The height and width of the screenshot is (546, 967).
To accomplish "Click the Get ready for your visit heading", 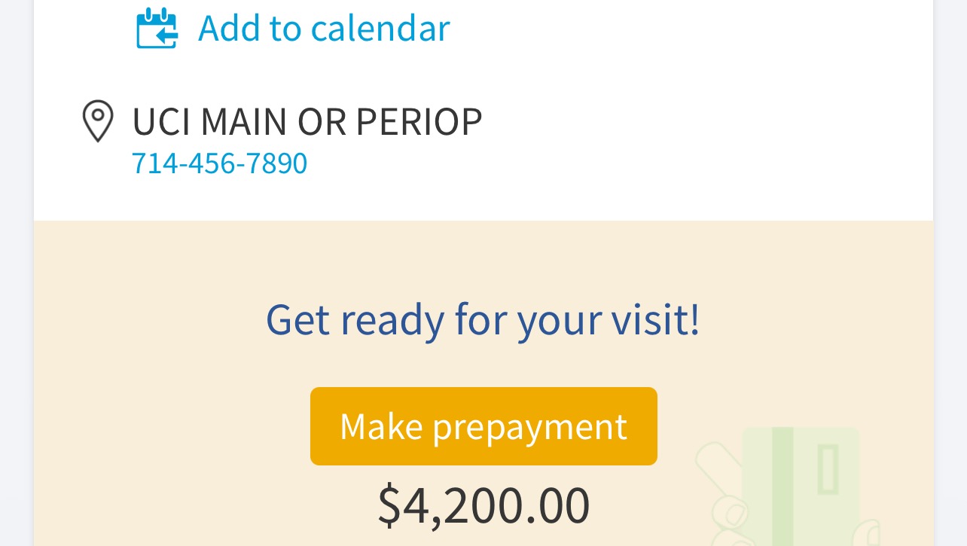I will pos(483,319).
